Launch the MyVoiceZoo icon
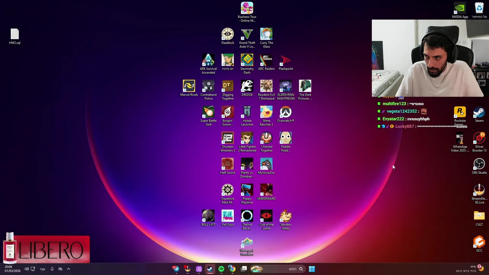489x275 pixels. click(x=266, y=166)
